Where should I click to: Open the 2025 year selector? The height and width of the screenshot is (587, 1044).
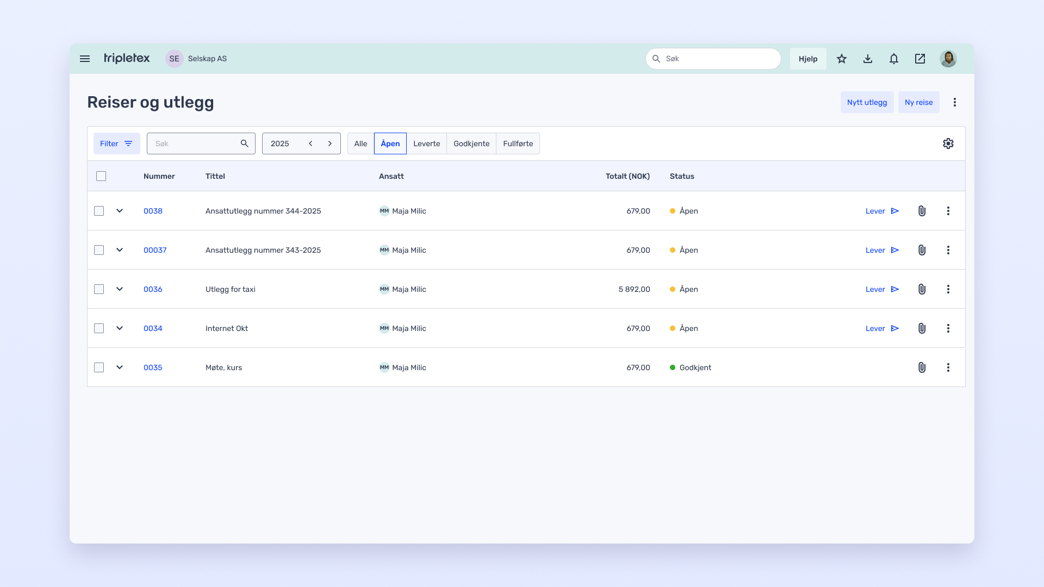pos(280,143)
